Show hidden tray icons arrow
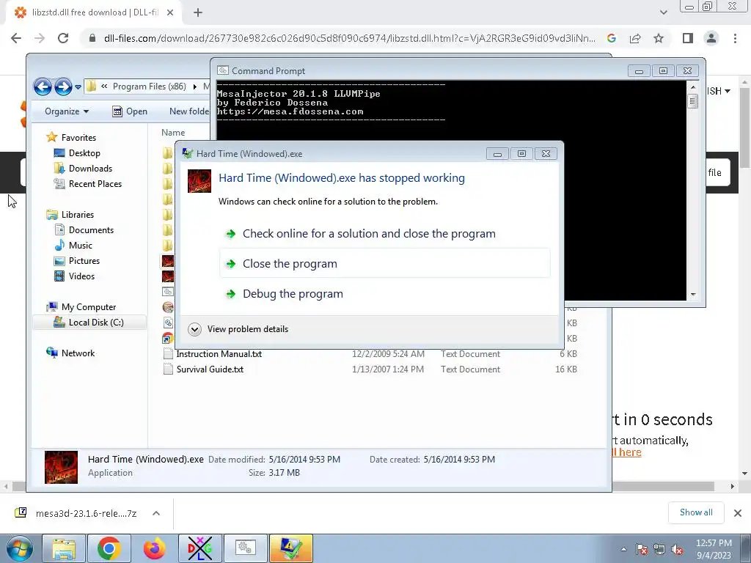The width and height of the screenshot is (751, 563). coord(623,550)
